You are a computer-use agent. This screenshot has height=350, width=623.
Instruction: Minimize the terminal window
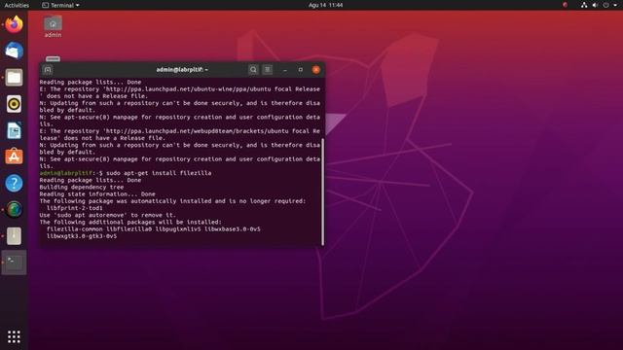click(x=285, y=70)
